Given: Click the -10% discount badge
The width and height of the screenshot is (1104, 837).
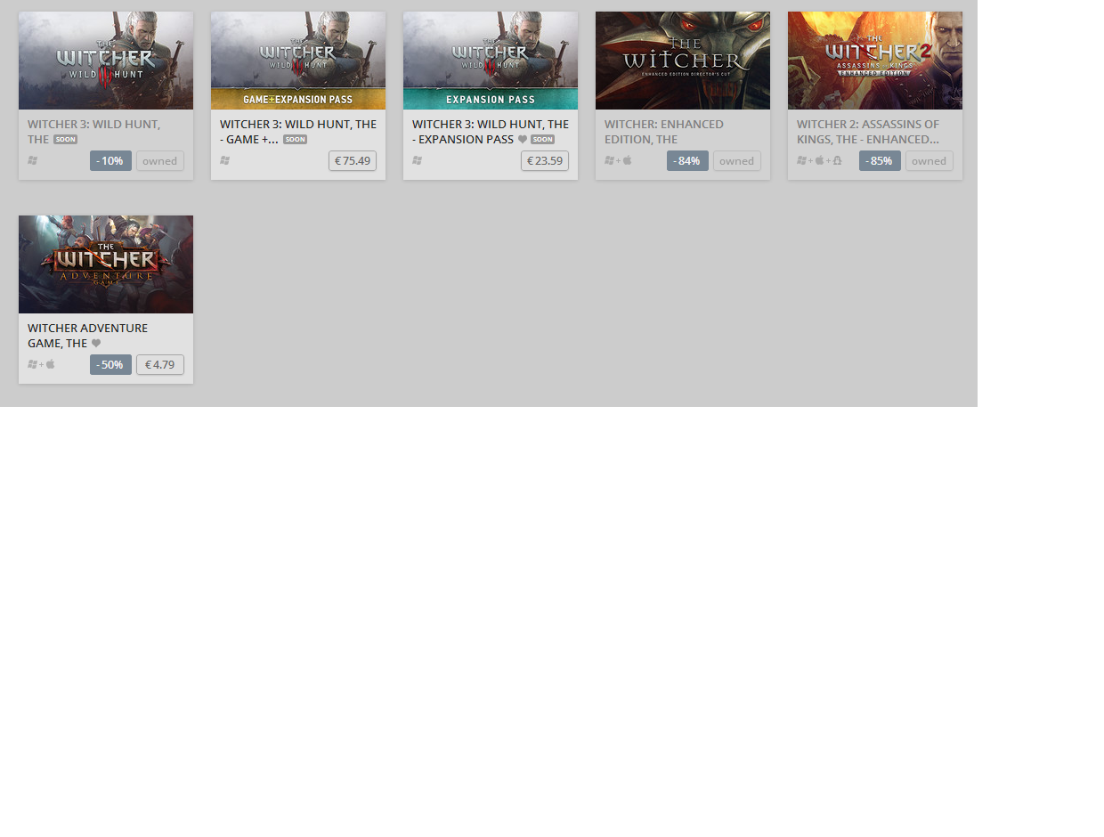Looking at the screenshot, I should pos(110,161).
